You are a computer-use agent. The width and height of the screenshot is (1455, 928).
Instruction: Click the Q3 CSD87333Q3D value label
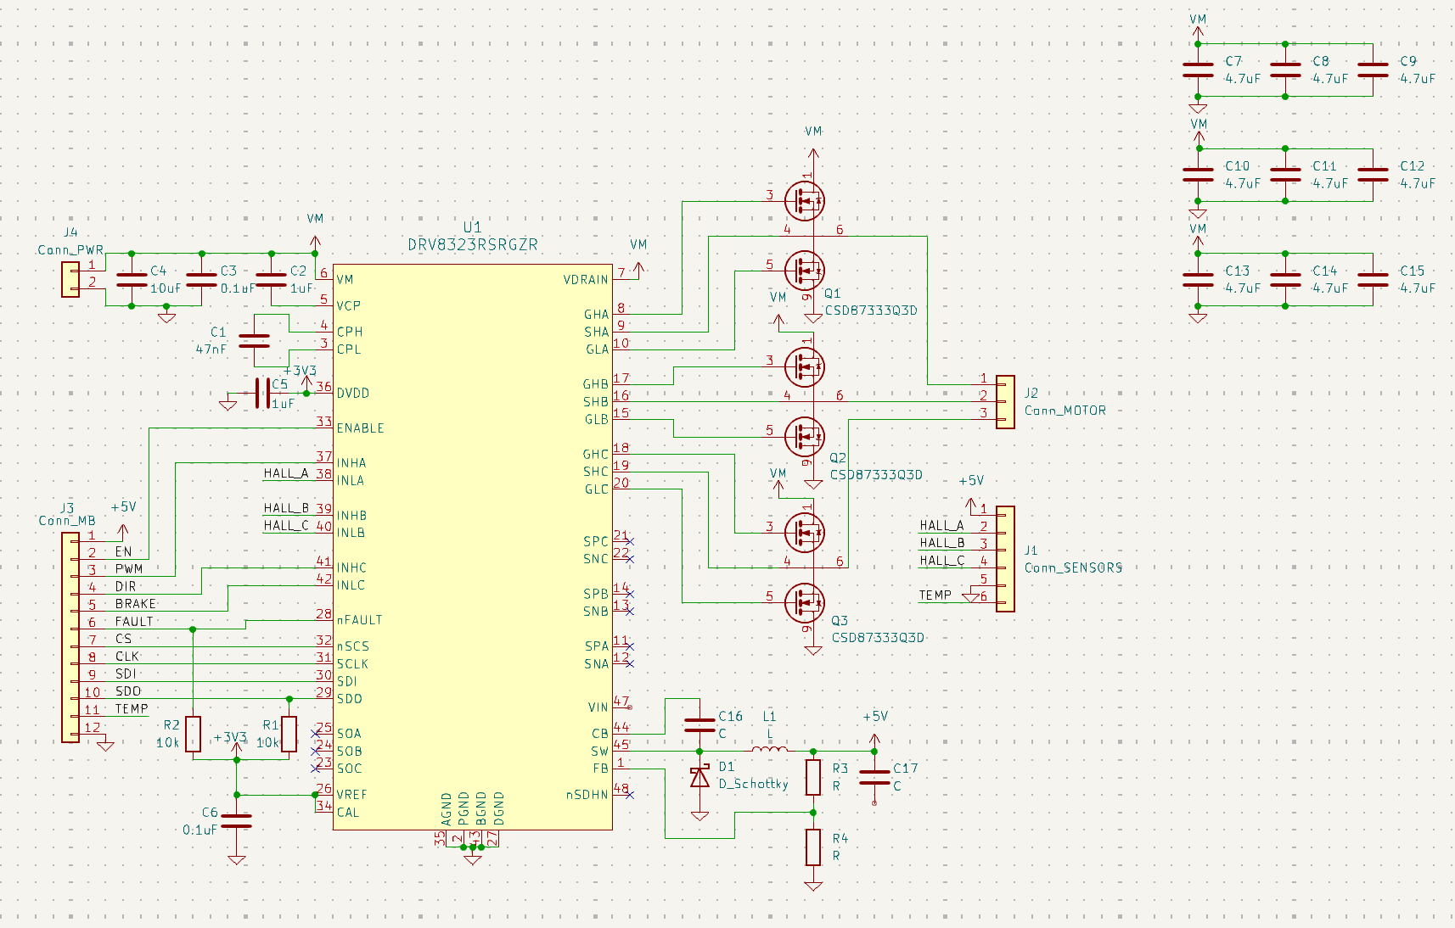878,638
